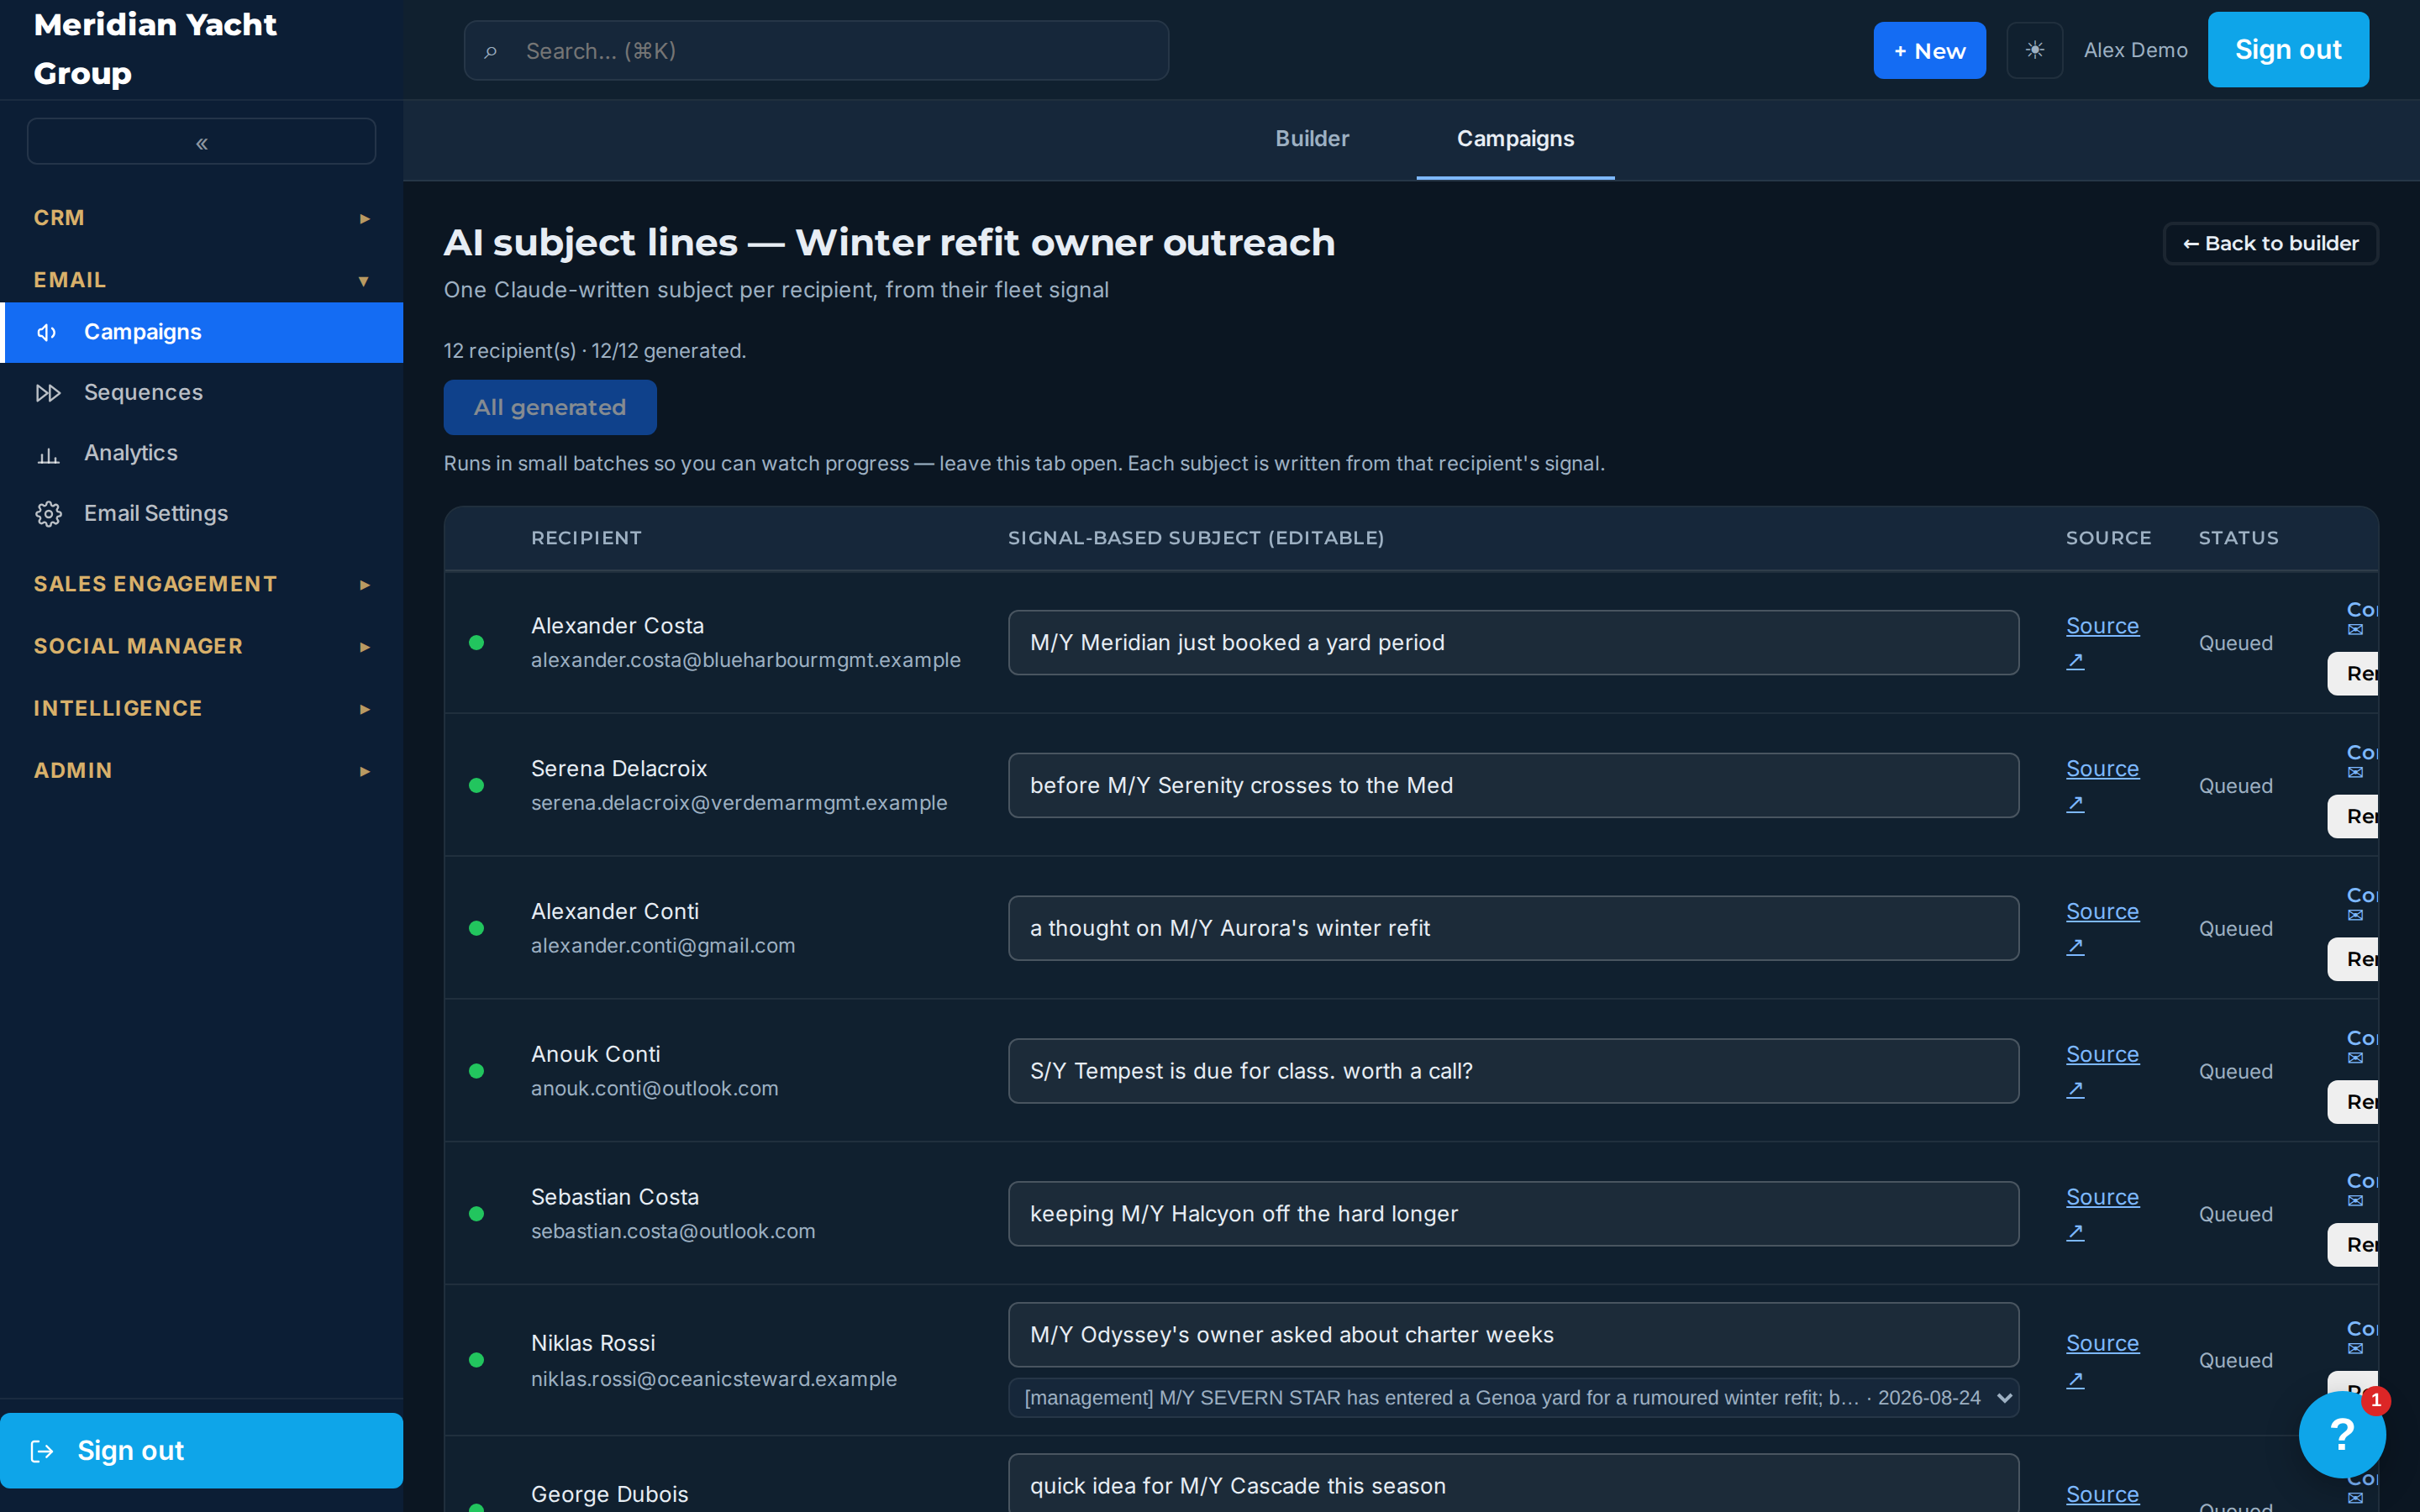2420x1512 pixels.
Task: Open the Source link for Niklas Rossi
Action: point(2102,1343)
